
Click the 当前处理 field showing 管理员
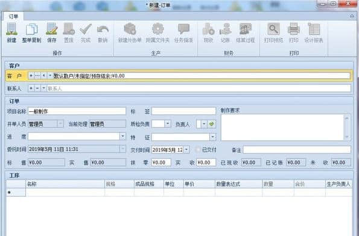(x=107, y=124)
